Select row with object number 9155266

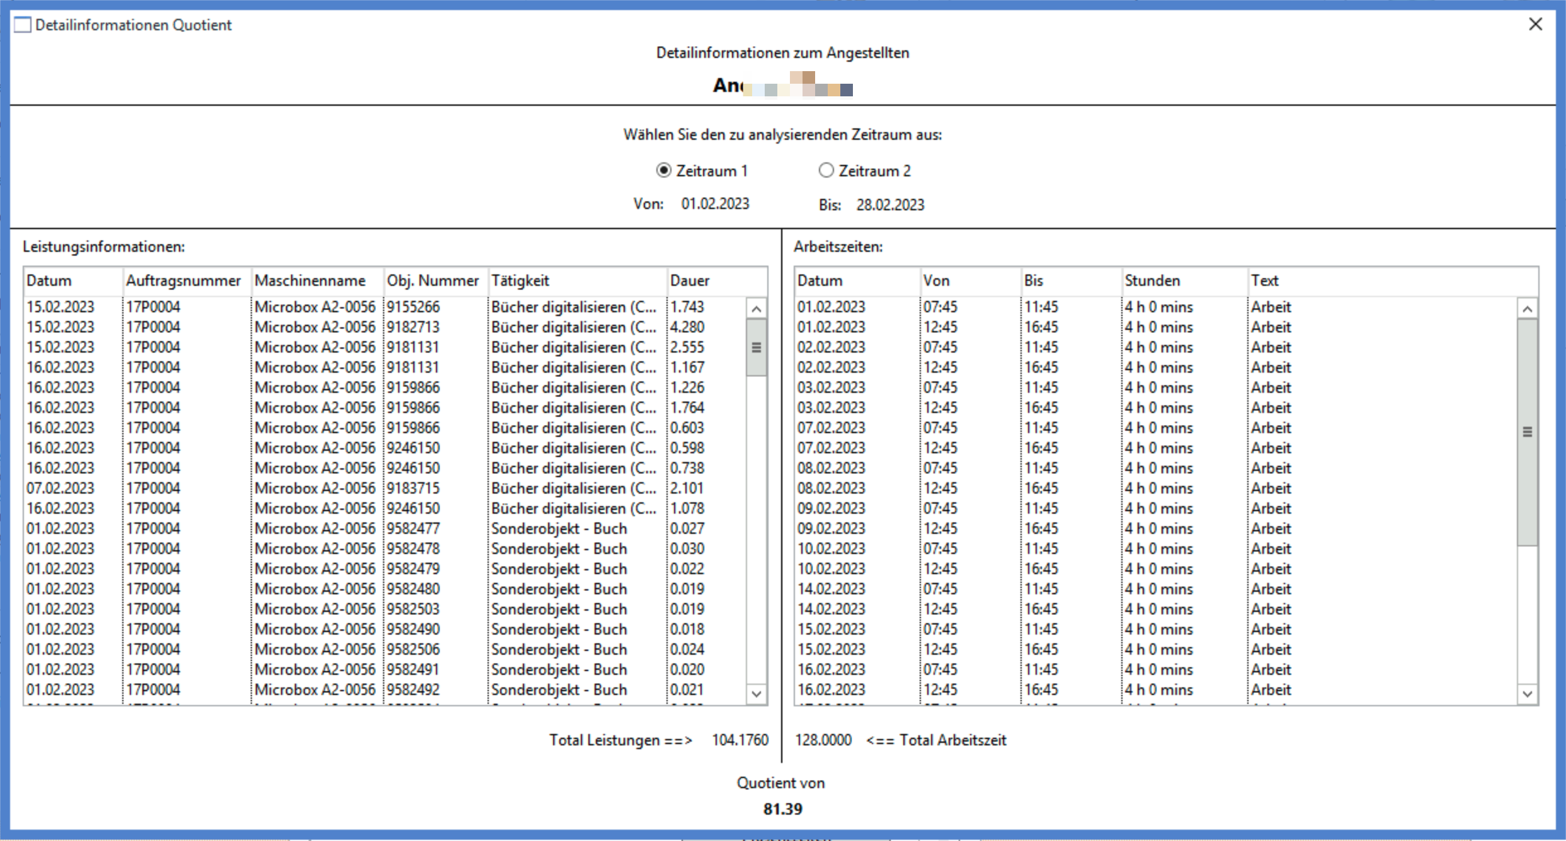click(x=413, y=307)
